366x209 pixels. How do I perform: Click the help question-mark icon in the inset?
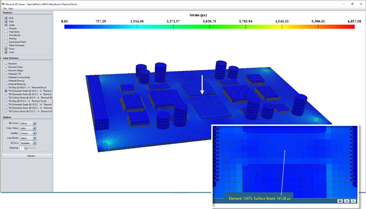click(340, 201)
